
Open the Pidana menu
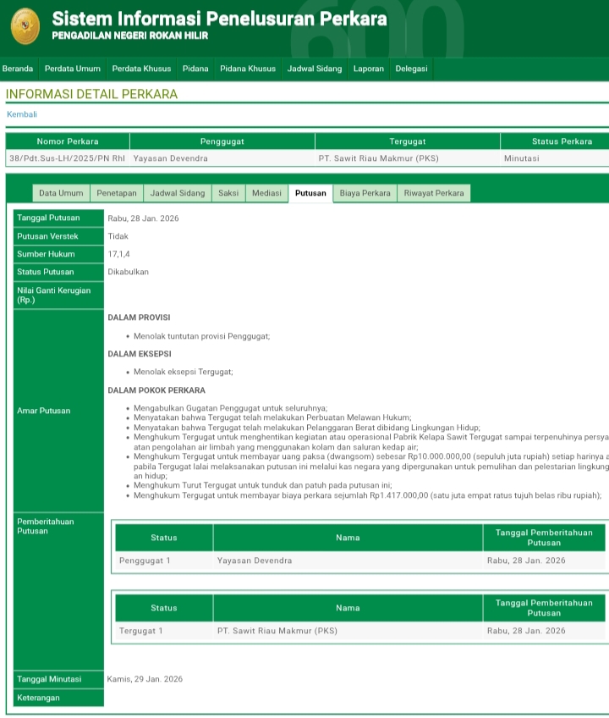[x=195, y=69]
